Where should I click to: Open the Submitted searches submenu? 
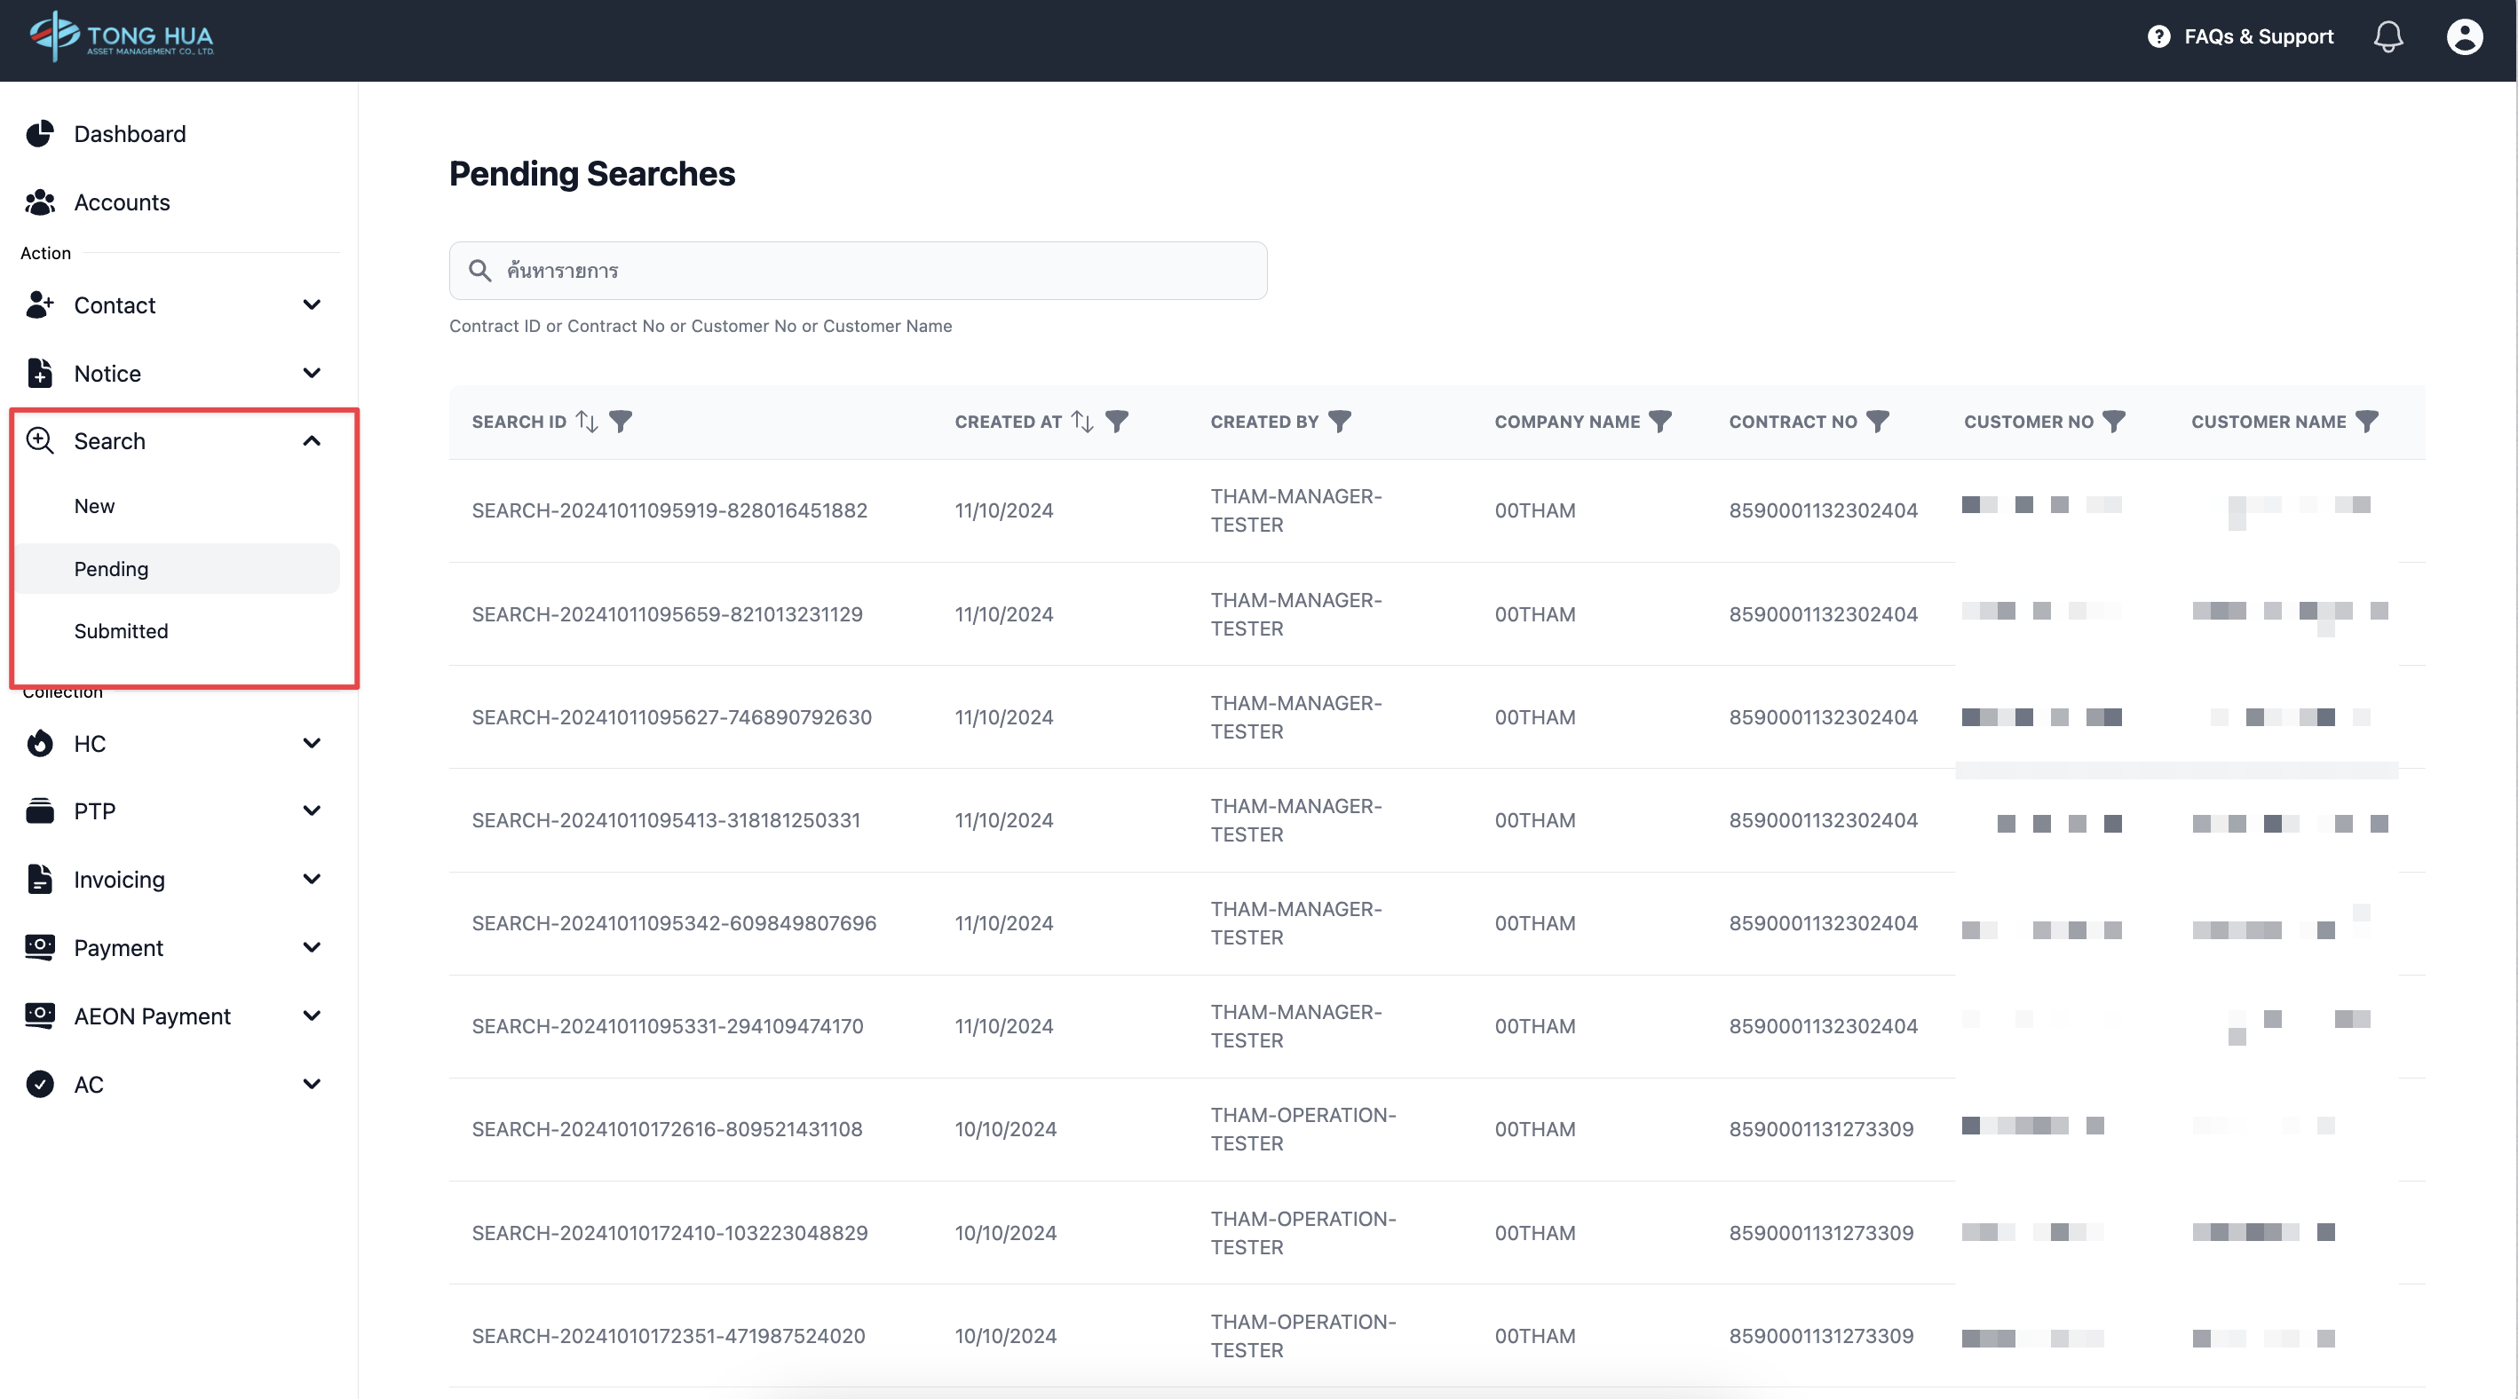tap(122, 631)
